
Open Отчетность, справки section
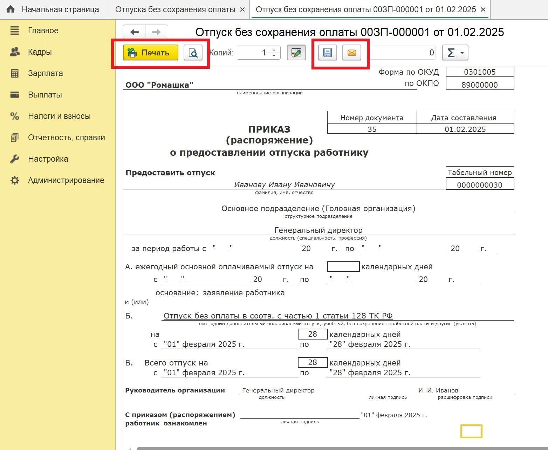(x=66, y=137)
